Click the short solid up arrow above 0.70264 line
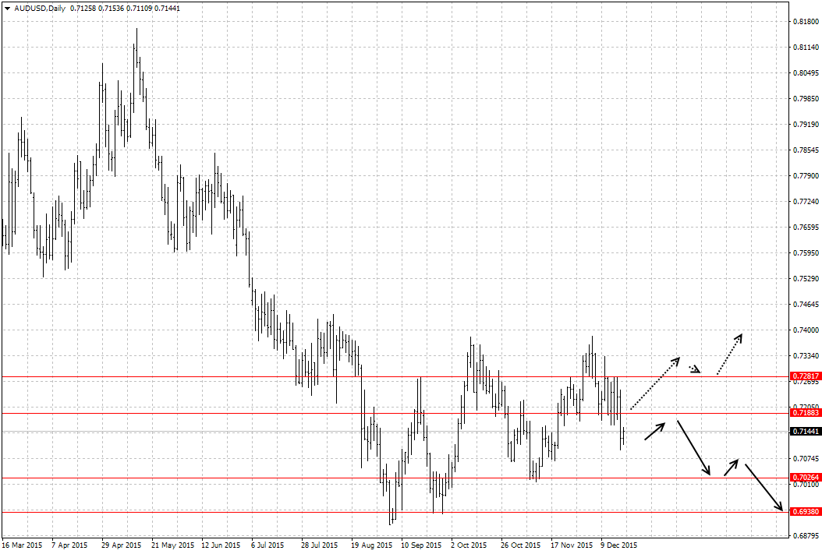Screen dimensions: 822x554 (x=731, y=467)
